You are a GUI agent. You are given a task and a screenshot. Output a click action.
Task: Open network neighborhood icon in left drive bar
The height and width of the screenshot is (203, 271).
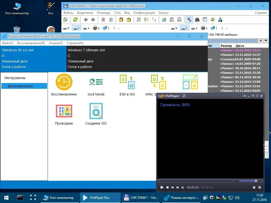point(106,28)
